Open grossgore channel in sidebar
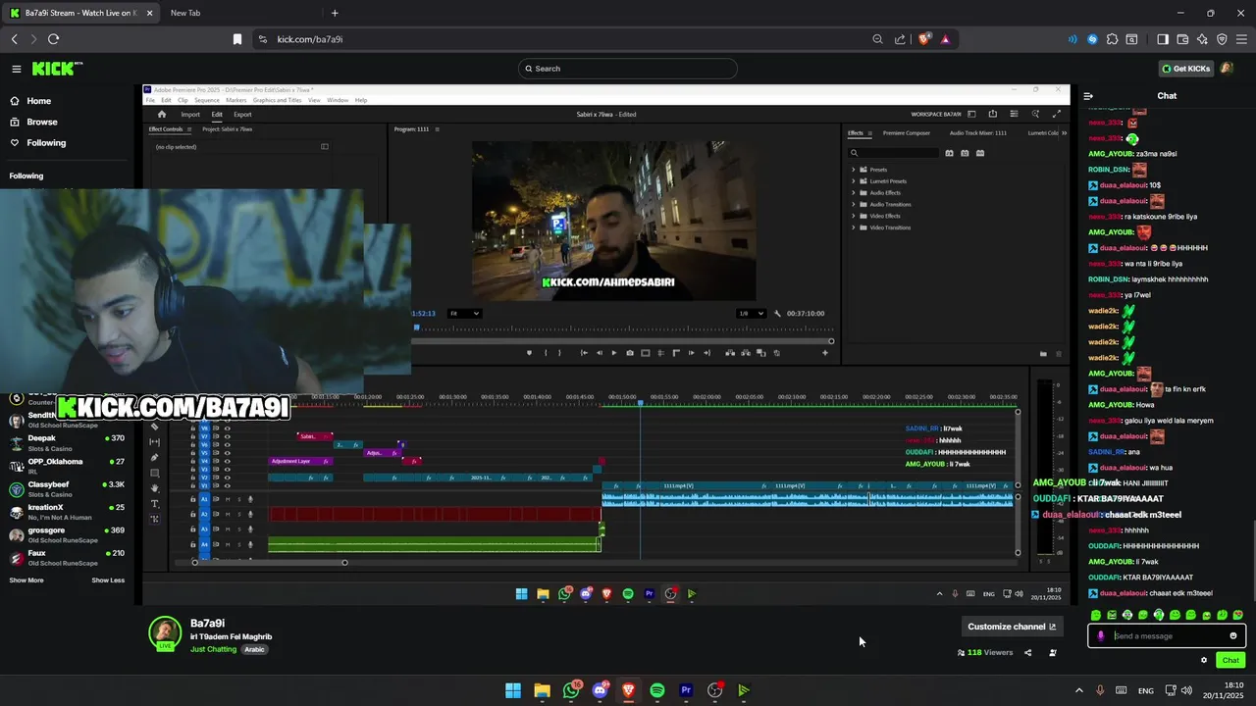Screen dimensions: 1256x706 click(67, 534)
